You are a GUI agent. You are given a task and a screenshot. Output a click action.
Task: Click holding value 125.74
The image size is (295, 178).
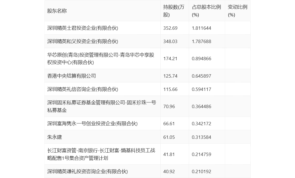pyautogui.click(x=170, y=76)
